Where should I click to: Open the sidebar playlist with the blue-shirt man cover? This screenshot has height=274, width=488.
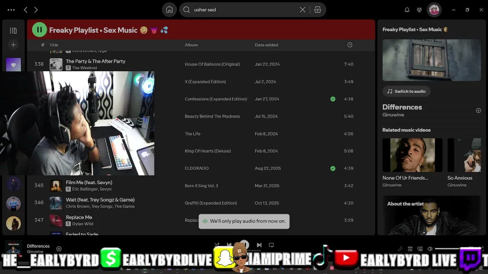pos(13,204)
